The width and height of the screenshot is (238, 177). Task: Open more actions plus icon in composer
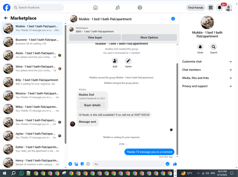click(70, 164)
